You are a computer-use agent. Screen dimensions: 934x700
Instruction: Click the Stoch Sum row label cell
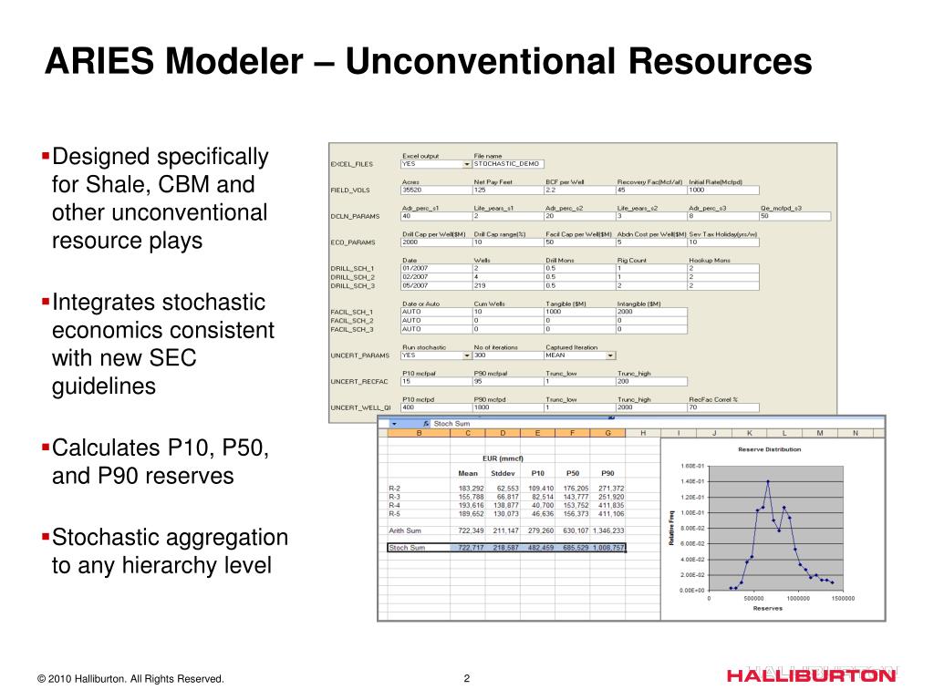pyautogui.click(x=419, y=548)
